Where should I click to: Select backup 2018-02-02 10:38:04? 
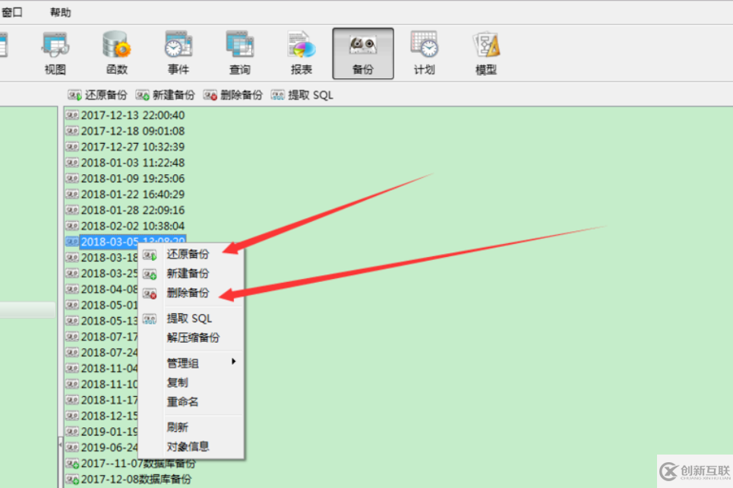(x=125, y=226)
